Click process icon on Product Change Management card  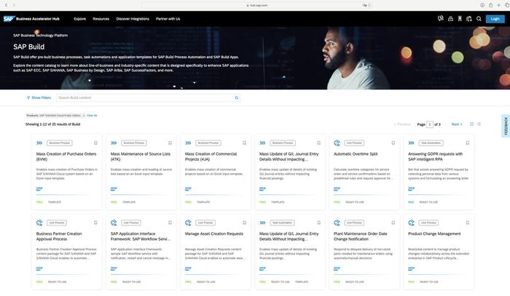(x=412, y=223)
